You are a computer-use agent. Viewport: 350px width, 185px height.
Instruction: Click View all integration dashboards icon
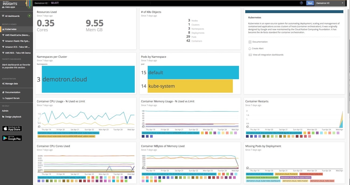tap(250, 55)
